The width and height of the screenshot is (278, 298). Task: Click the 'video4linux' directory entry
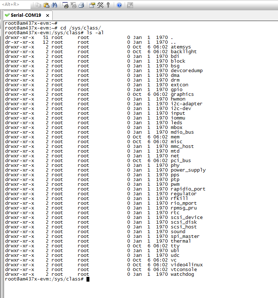tap(186, 265)
